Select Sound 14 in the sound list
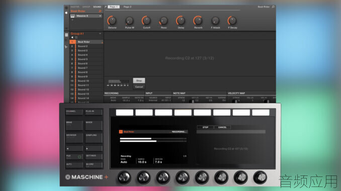341x191 pixels. pyautogui.click(x=87, y=98)
